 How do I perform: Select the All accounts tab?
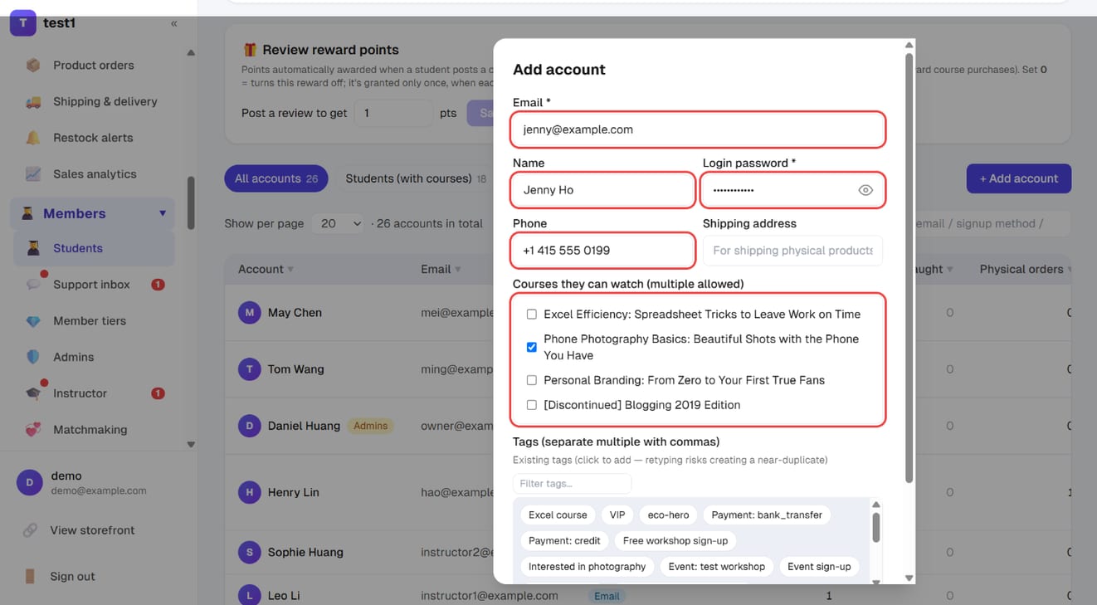coord(276,178)
